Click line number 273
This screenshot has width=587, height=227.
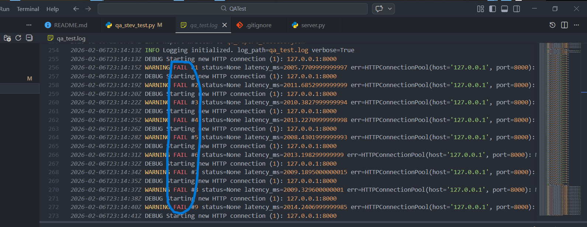[53, 216]
